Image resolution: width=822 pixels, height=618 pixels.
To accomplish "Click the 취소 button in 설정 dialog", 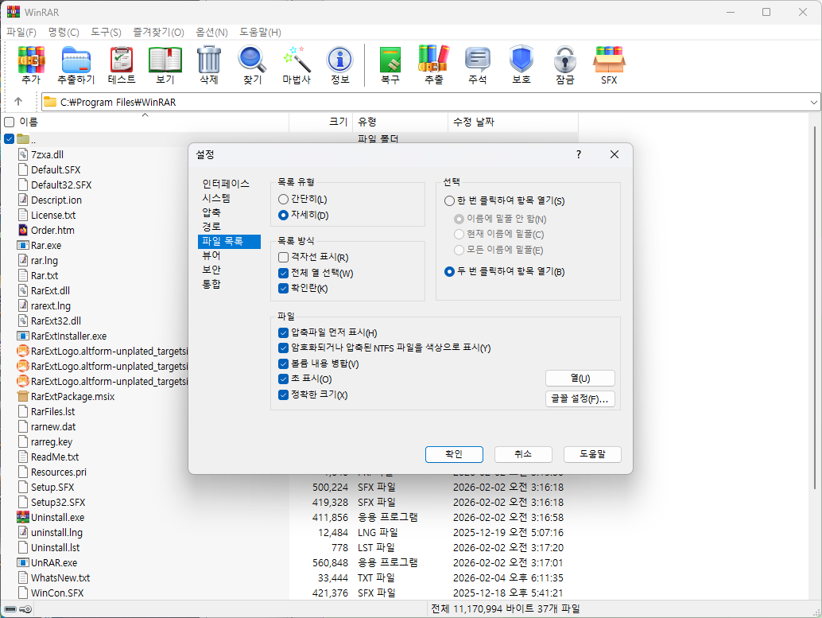I will point(523,454).
